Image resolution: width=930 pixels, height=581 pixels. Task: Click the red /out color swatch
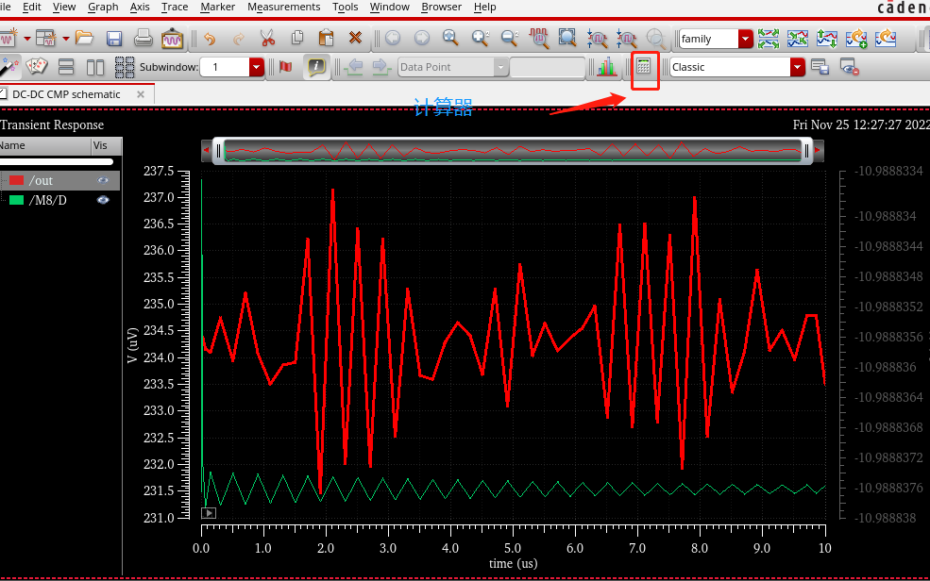point(16,180)
